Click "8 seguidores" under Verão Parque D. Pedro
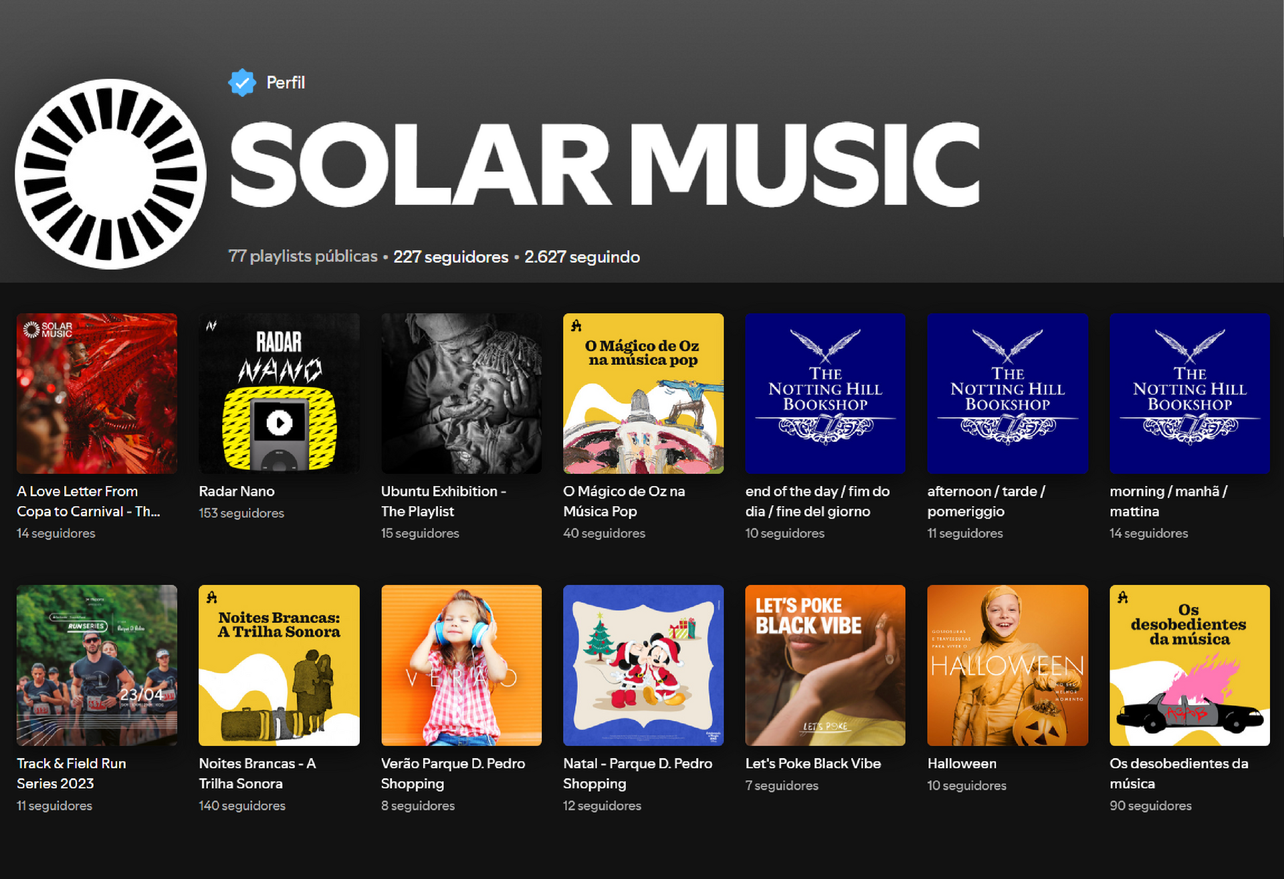Screen dimensions: 1284x879 point(418,806)
